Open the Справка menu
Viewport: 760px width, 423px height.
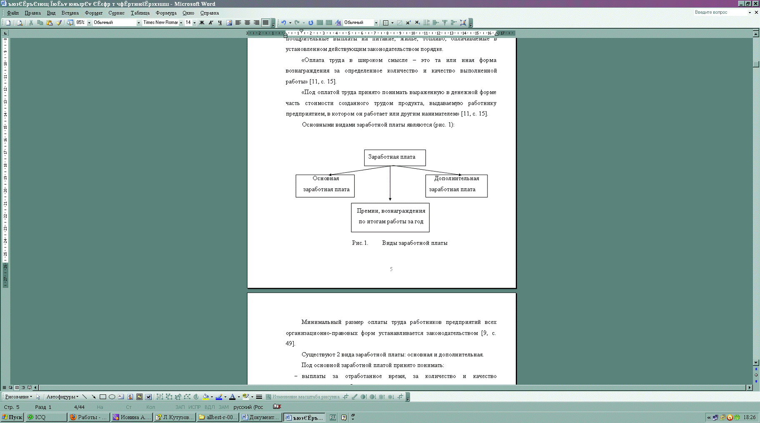point(209,13)
